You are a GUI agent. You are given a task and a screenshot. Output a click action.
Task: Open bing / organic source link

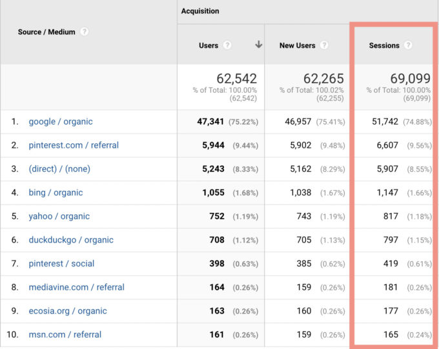click(x=56, y=192)
